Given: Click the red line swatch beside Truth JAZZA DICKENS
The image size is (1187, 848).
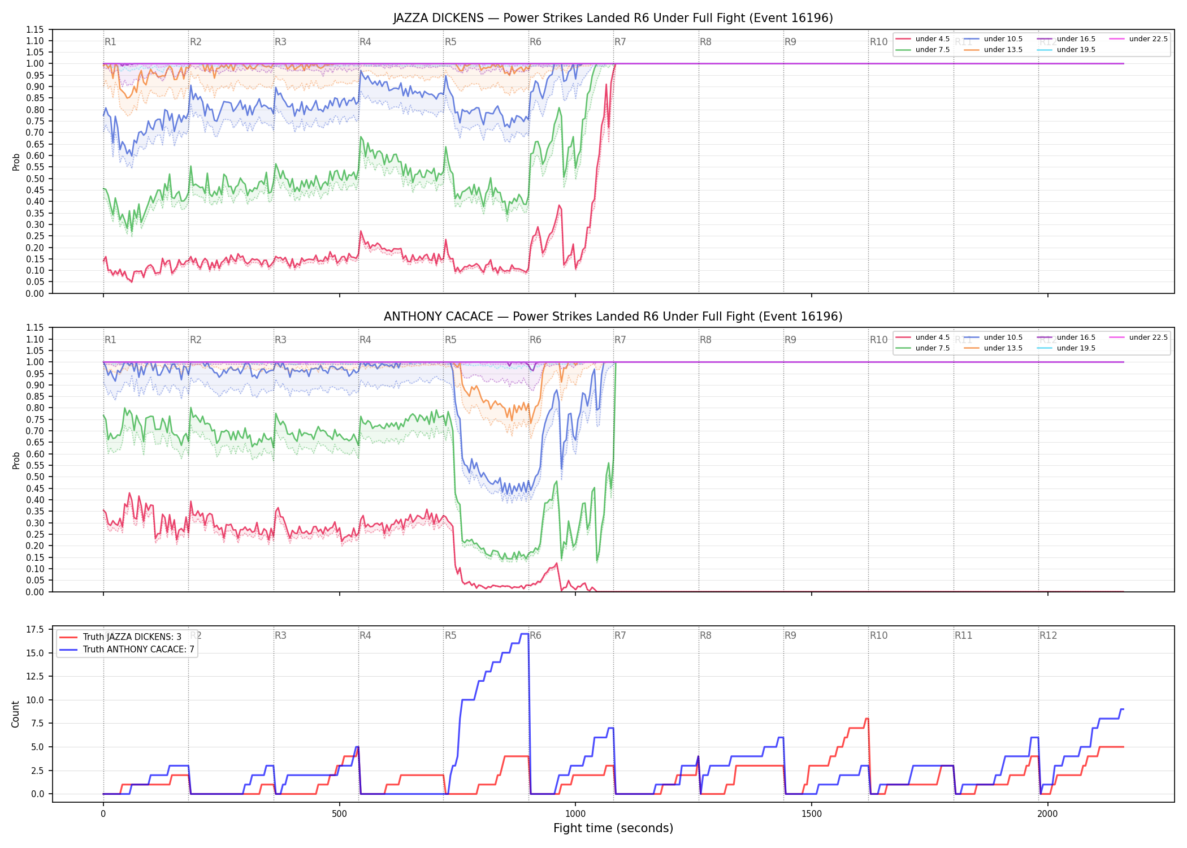Looking at the screenshot, I should [68, 637].
